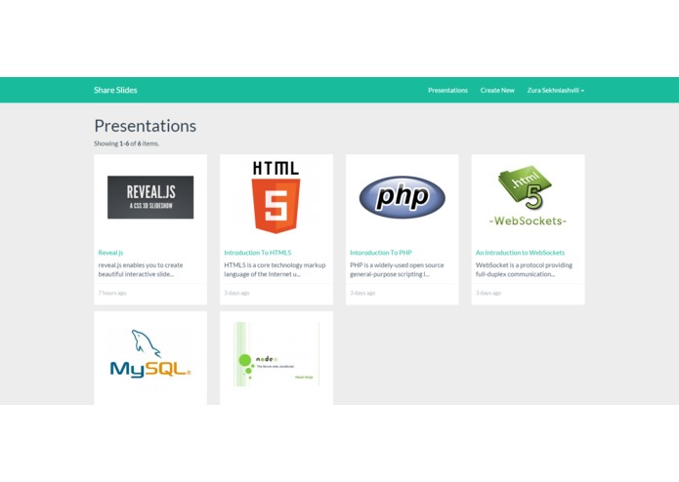Click the Reveal js title link
This screenshot has width=679, height=482.
(110, 253)
